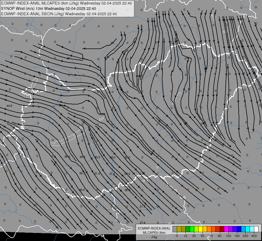Click legend scale label 160
Viewport: 262px width, 241px height.
[x=237, y=236]
